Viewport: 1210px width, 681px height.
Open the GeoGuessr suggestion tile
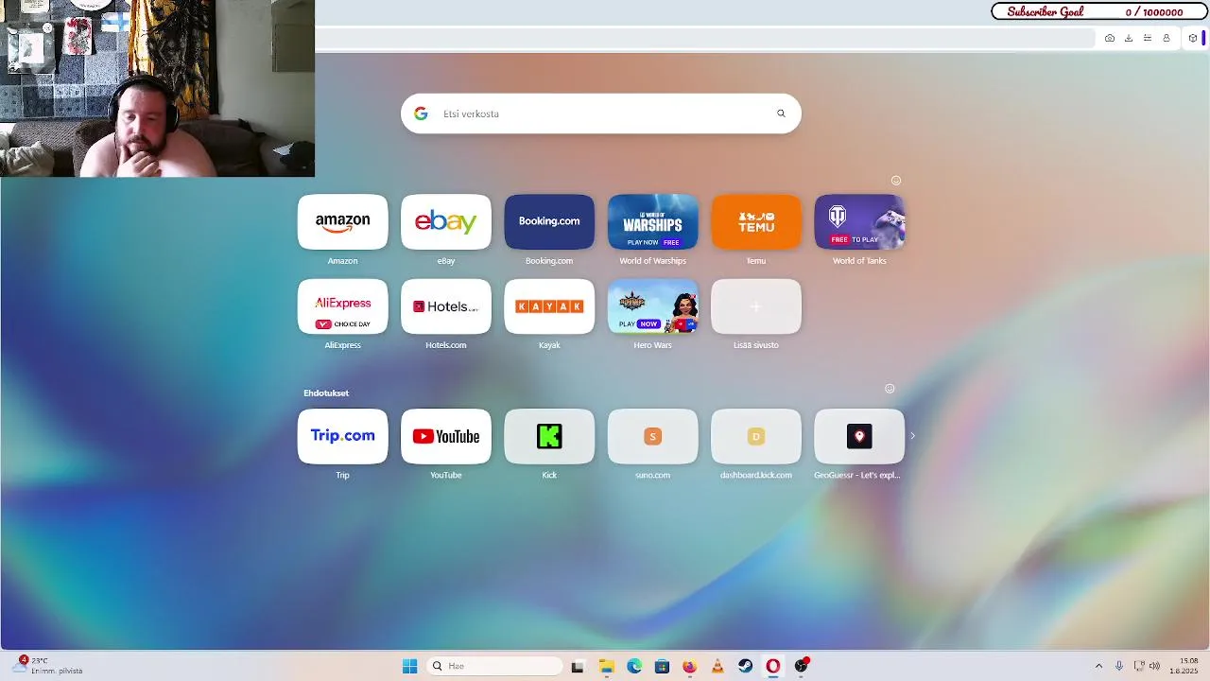pos(859,436)
